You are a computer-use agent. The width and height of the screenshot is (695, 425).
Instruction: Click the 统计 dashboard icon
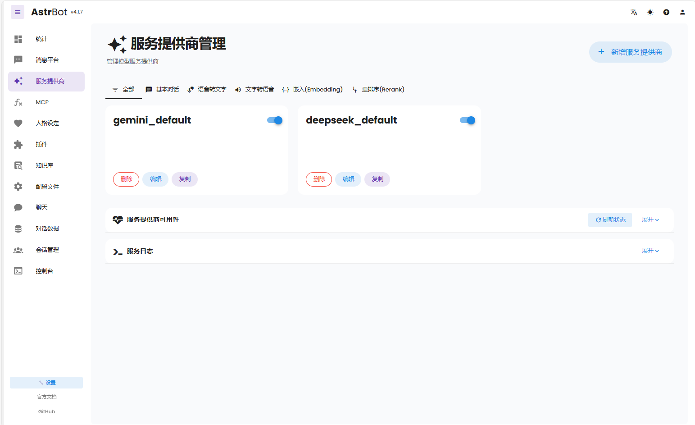tap(18, 39)
